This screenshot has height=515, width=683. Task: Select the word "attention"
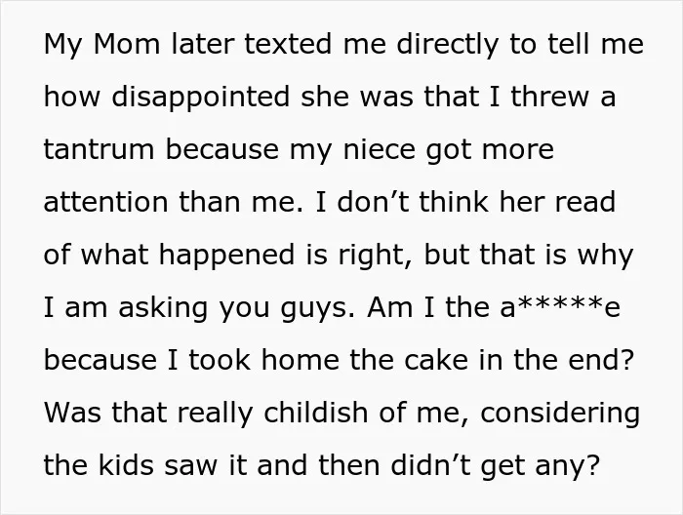[105, 202]
